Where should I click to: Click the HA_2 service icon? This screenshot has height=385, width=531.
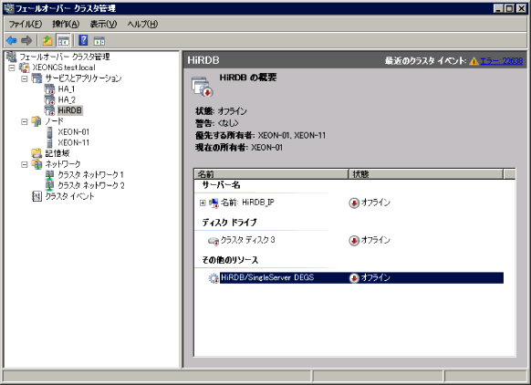tap(49, 99)
